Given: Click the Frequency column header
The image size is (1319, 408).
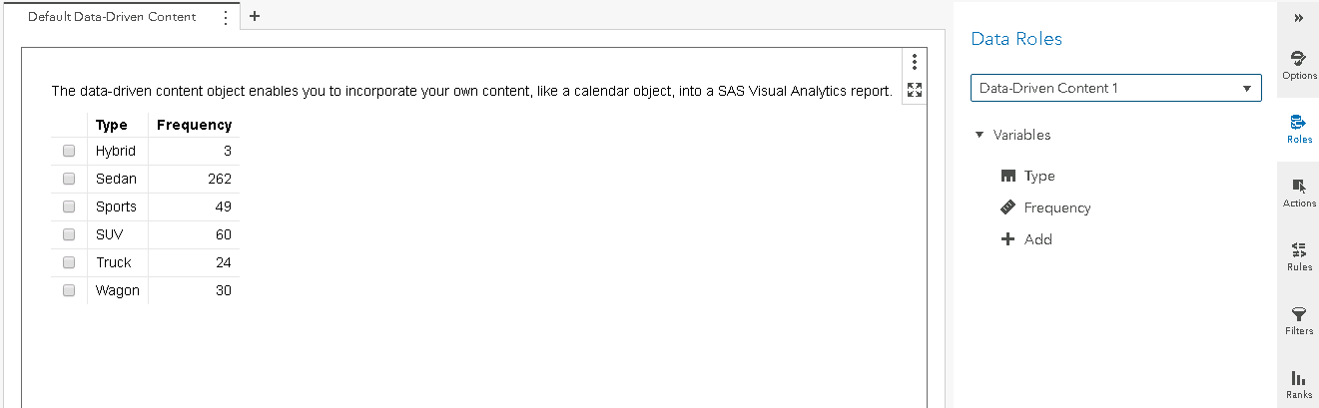Looking at the screenshot, I should [x=194, y=125].
